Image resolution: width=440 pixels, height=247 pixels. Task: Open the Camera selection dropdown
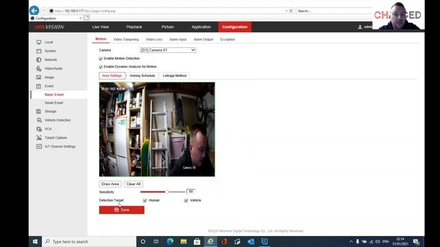tap(168, 50)
